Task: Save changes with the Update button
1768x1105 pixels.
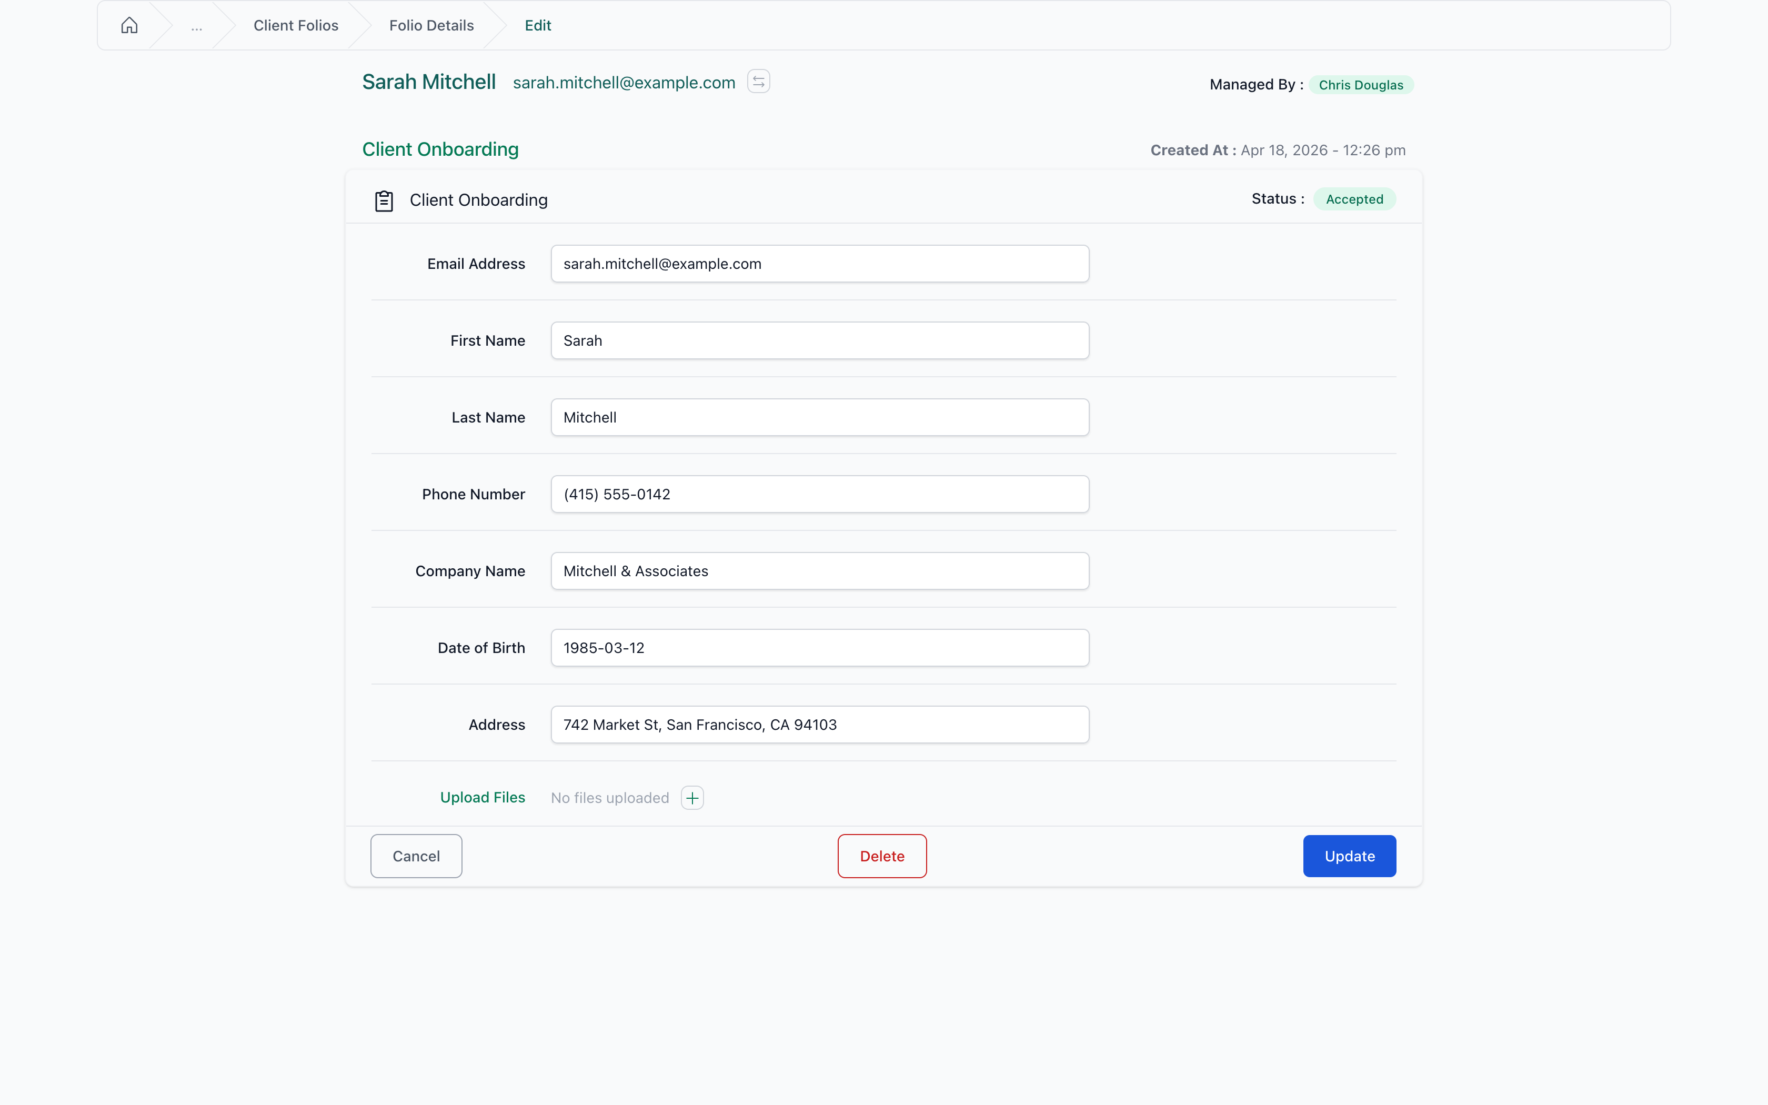Action: [1349, 856]
